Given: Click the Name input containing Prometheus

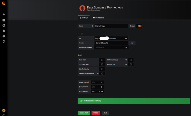Looking at the screenshot, I should 111,26.
